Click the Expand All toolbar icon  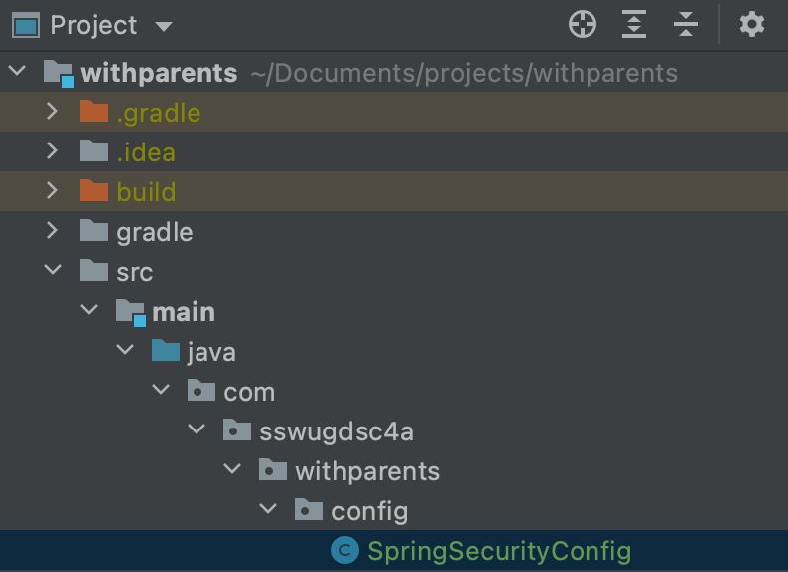pyautogui.click(x=634, y=24)
